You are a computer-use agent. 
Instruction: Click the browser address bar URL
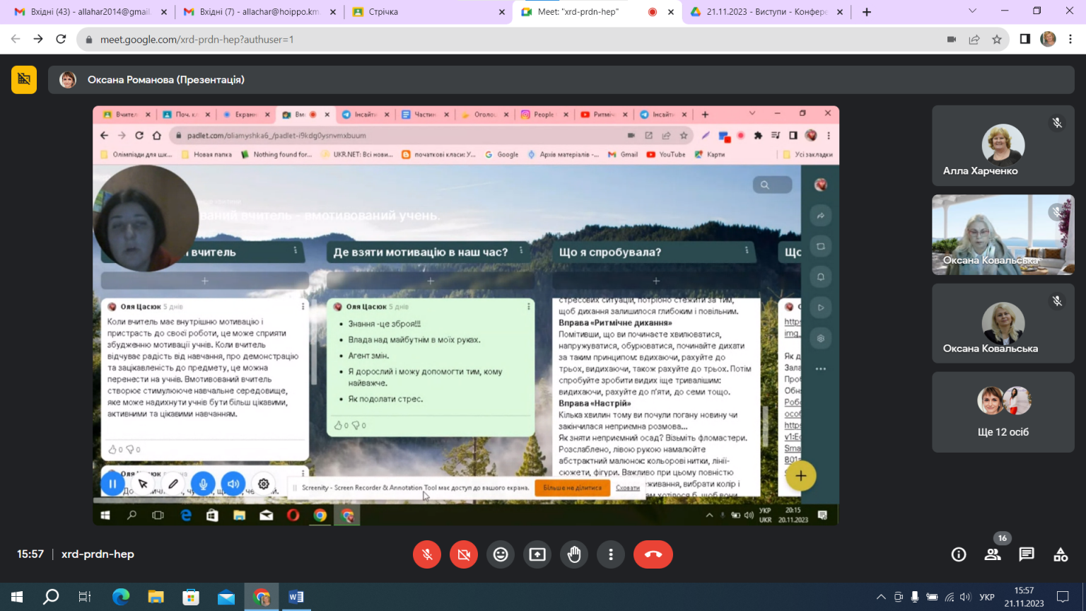pos(197,40)
